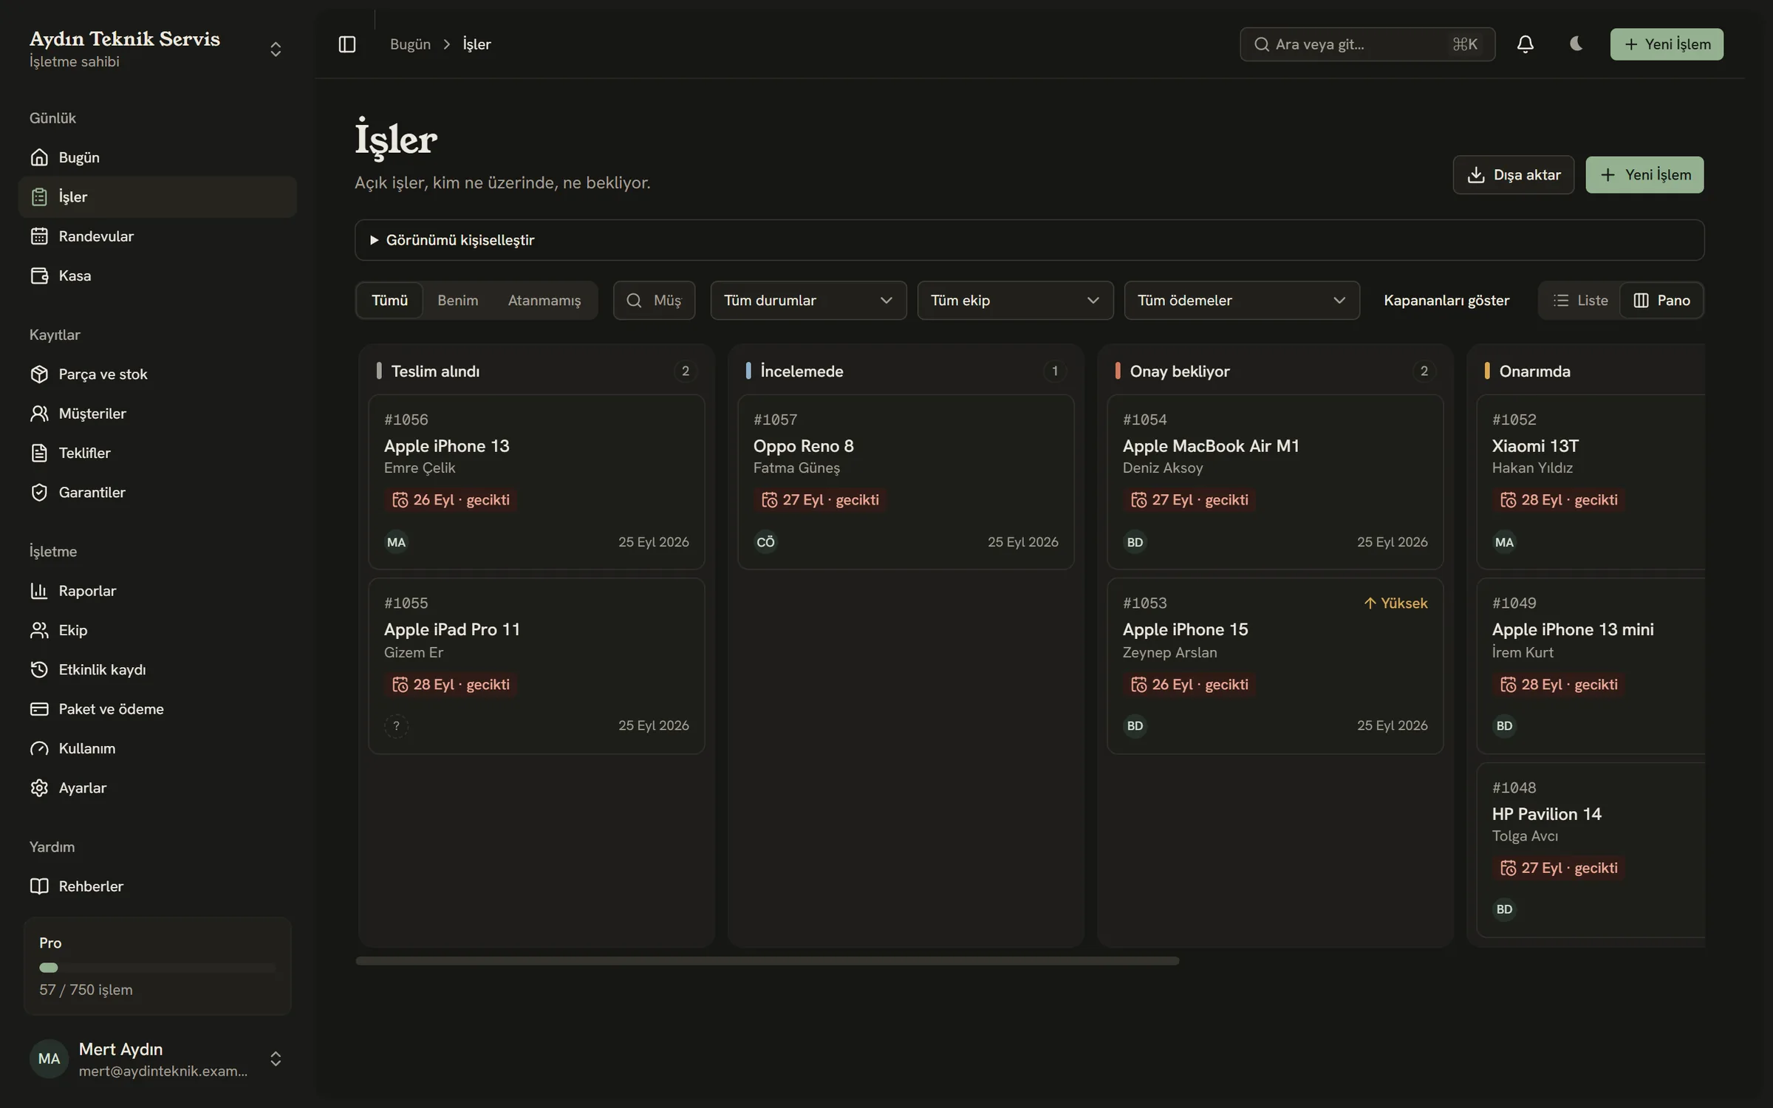Click the horizontal board scrollbar
This screenshot has height=1108, width=1773.
tap(767, 961)
